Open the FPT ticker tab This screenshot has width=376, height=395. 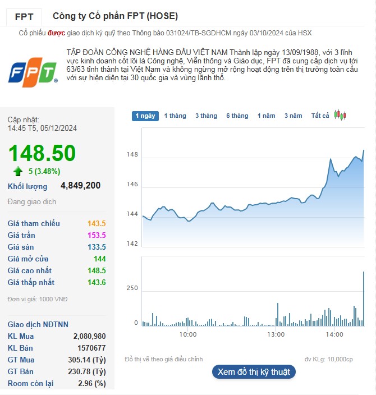24,16
